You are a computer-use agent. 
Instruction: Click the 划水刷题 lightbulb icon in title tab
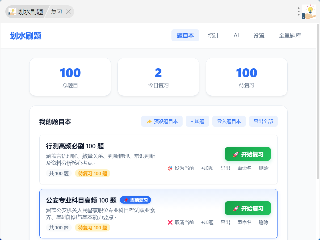coord(12,12)
